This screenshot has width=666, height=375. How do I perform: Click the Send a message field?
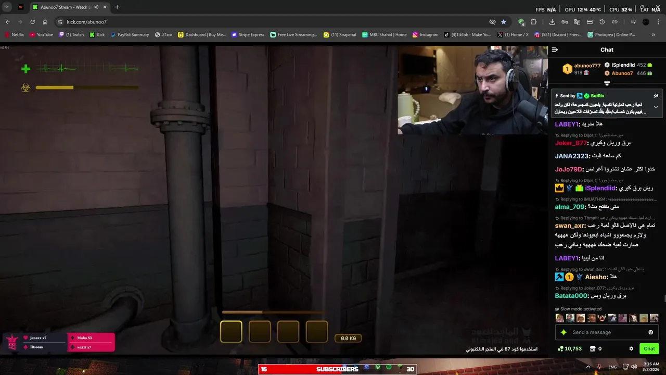(607, 332)
